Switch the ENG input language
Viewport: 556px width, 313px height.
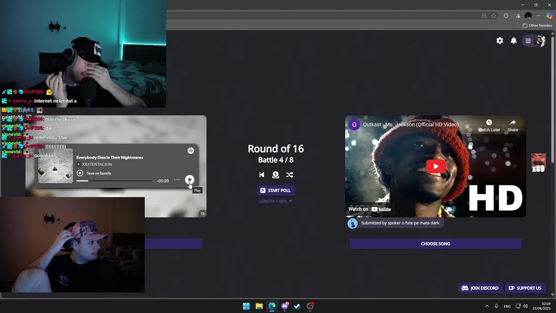507,306
